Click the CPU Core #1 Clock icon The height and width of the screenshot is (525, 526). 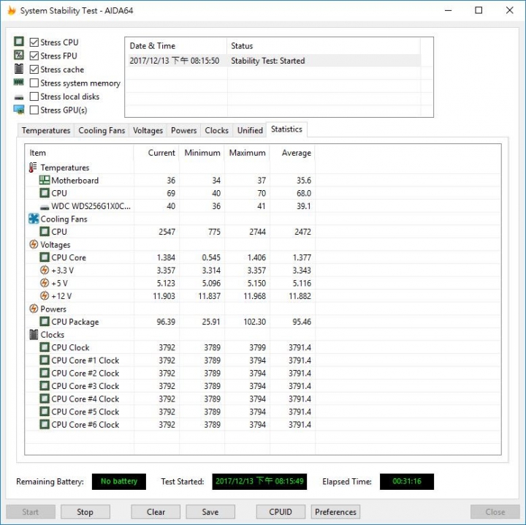[x=45, y=360]
